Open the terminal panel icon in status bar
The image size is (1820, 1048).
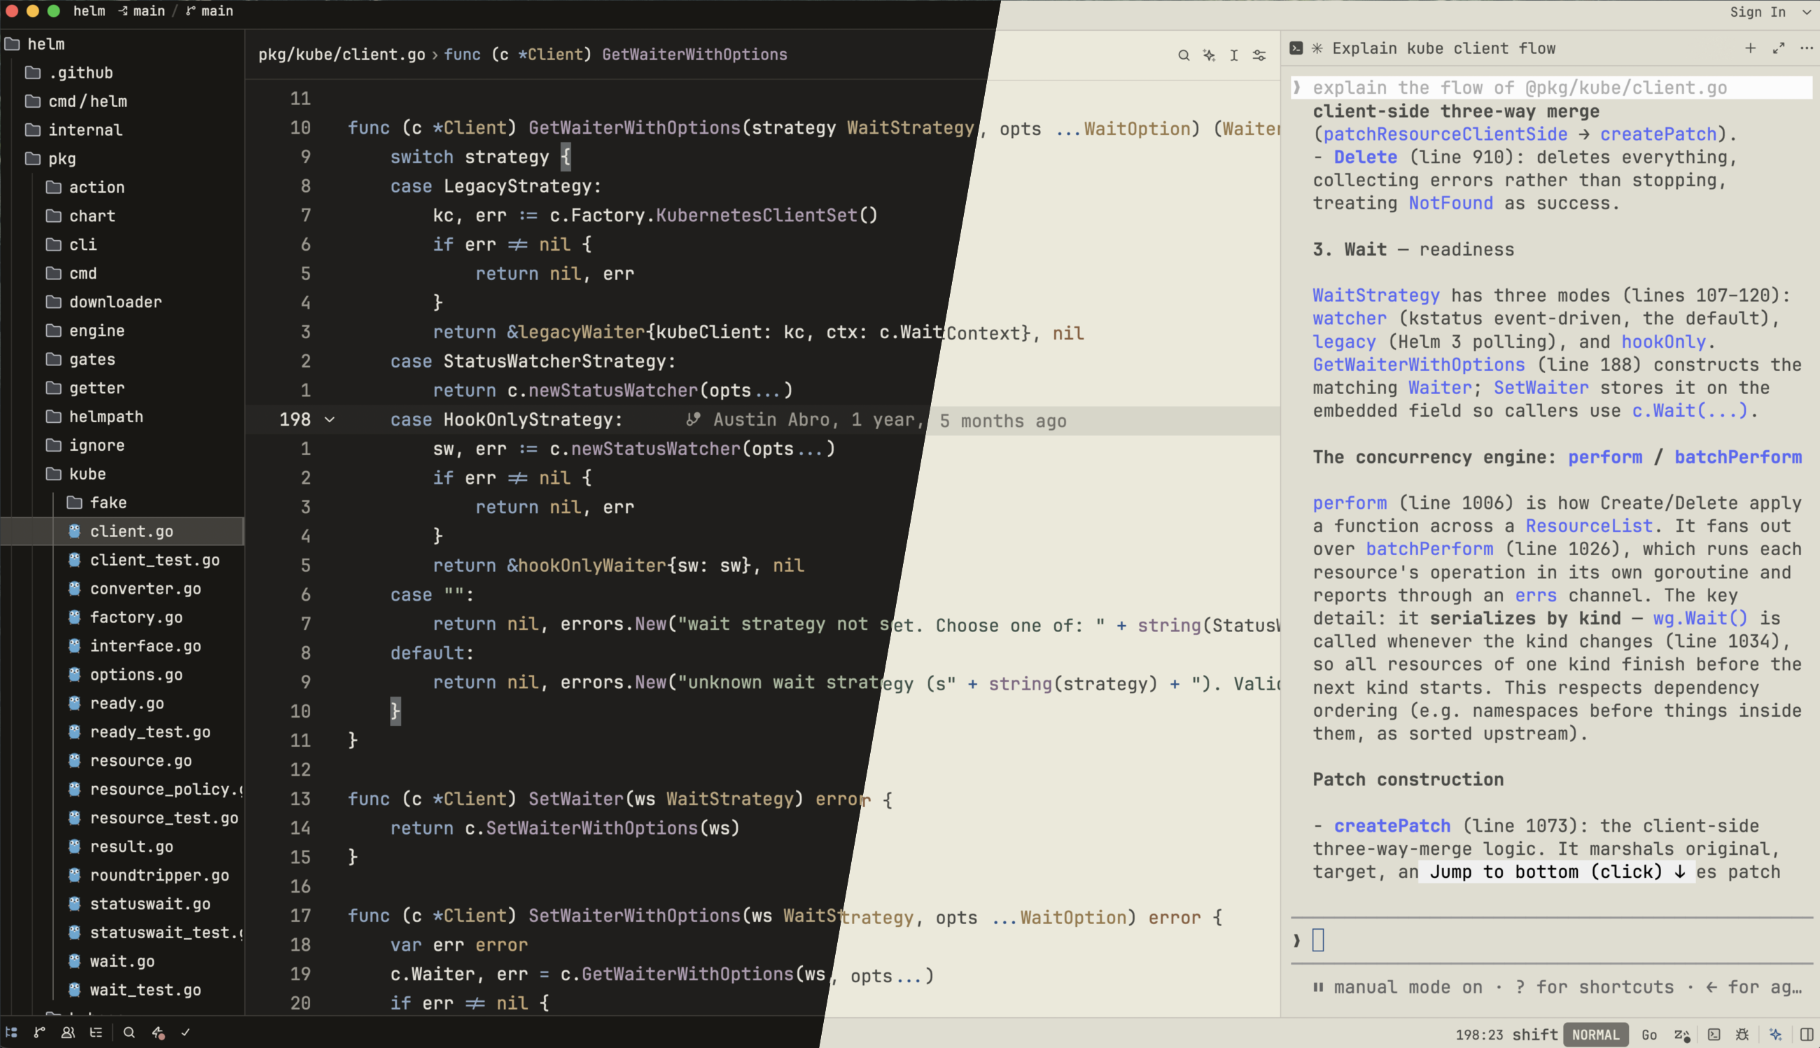click(1714, 1034)
